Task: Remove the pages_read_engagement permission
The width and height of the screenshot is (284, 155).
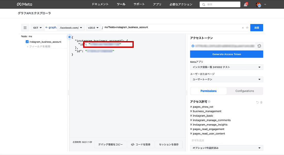Action: click(x=191, y=129)
